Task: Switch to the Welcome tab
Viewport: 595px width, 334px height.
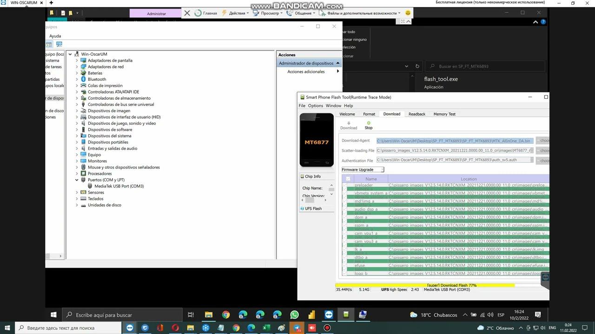Action: 347,114
